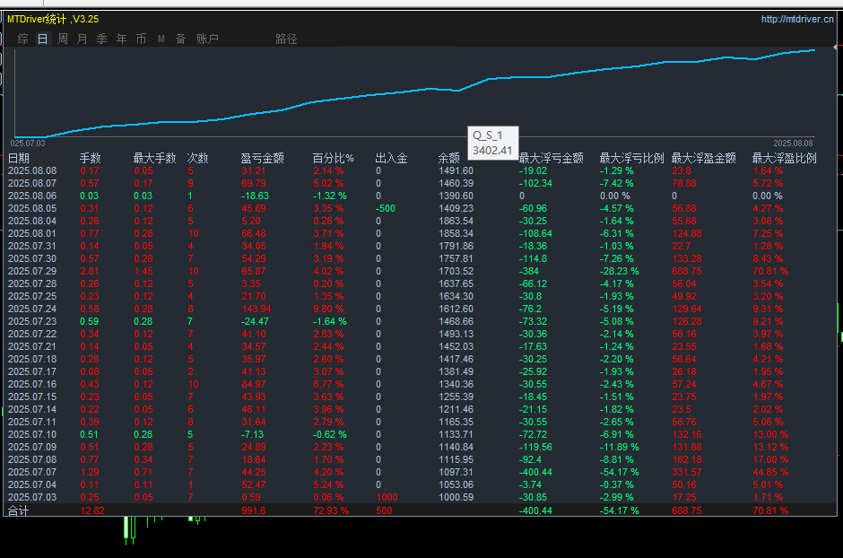This screenshot has width=843, height=558.
Task: Open the http://mtdriver.cn link
Action: pyautogui.click(x=796, y=19)
